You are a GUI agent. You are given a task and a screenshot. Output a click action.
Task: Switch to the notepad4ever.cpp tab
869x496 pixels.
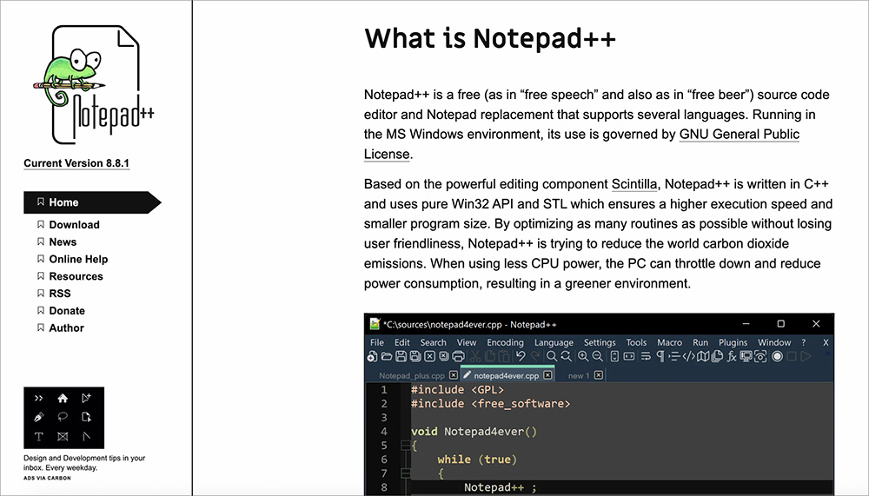click(506, 375)
